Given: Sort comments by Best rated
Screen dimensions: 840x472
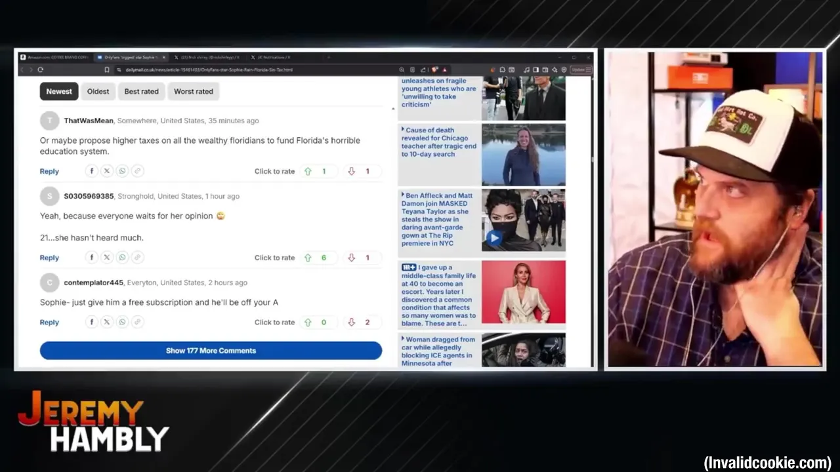Looking at the screenshot, I should click(x=142, y=91).
